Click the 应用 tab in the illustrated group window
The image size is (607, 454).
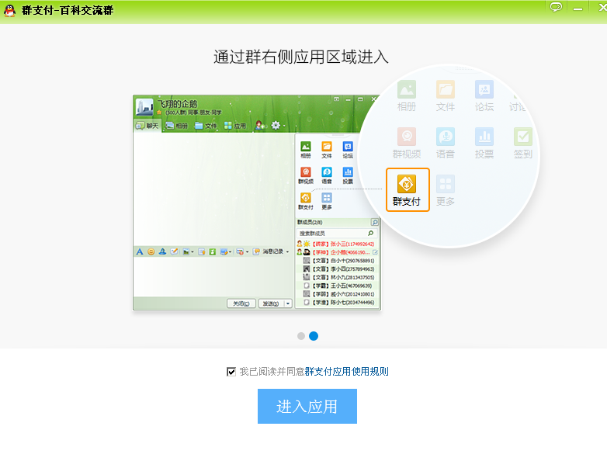[235, 126]
